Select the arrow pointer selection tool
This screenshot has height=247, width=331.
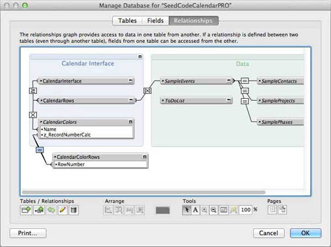(187, 210)
